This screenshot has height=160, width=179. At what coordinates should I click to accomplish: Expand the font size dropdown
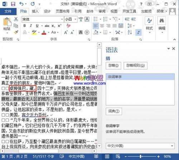[75, 19]
